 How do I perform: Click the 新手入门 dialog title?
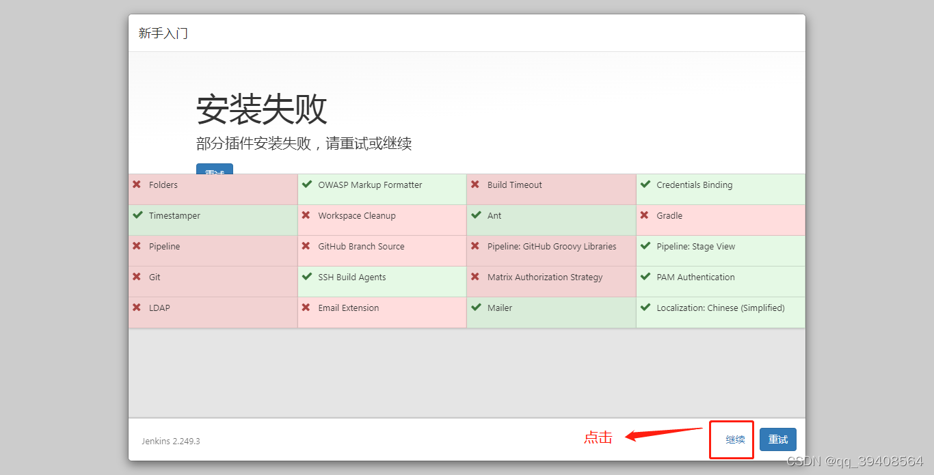tap(163, 33)
